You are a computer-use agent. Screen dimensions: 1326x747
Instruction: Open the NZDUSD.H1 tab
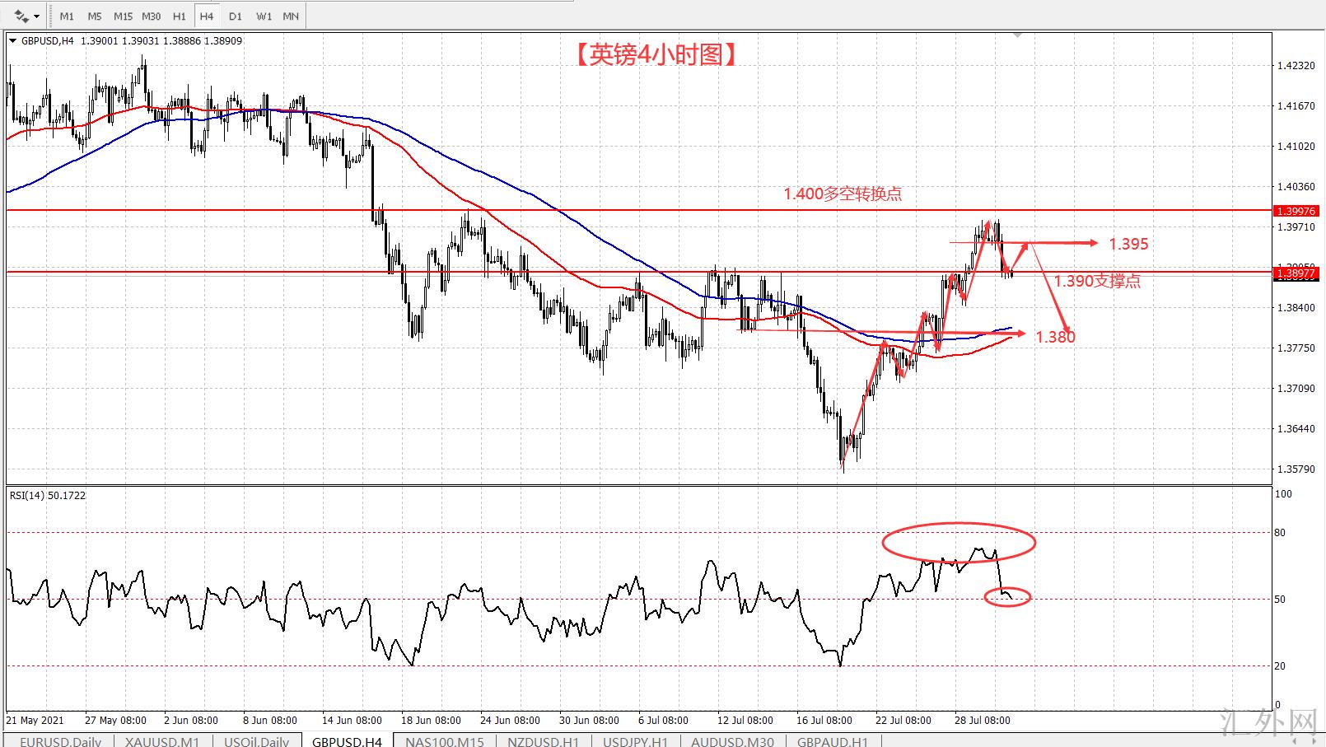[x=543, y=741]
